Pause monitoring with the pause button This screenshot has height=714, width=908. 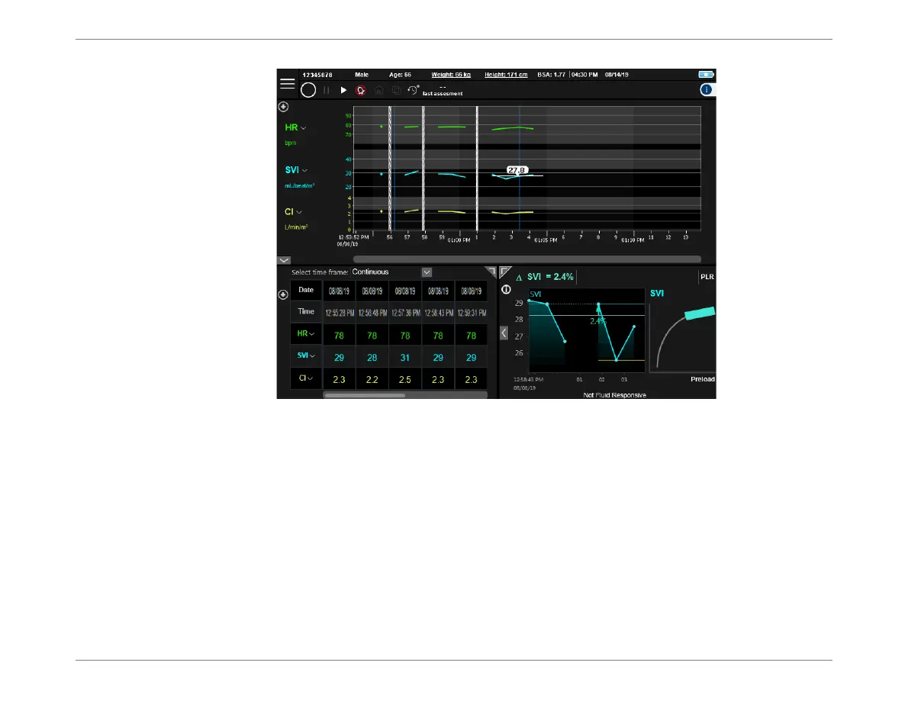[326, 90]
